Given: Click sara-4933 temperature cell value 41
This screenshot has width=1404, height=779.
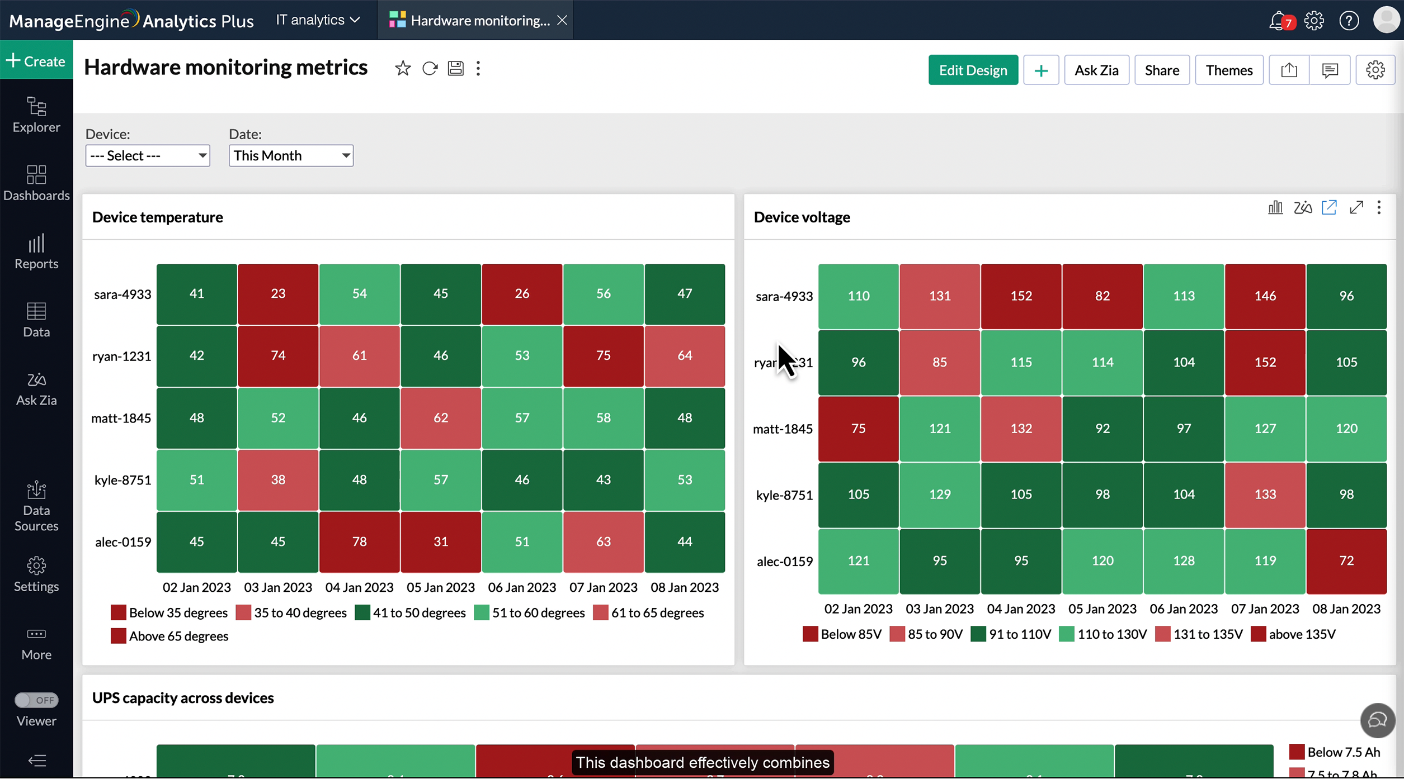Looking at the screenshot, I should 197,294.
